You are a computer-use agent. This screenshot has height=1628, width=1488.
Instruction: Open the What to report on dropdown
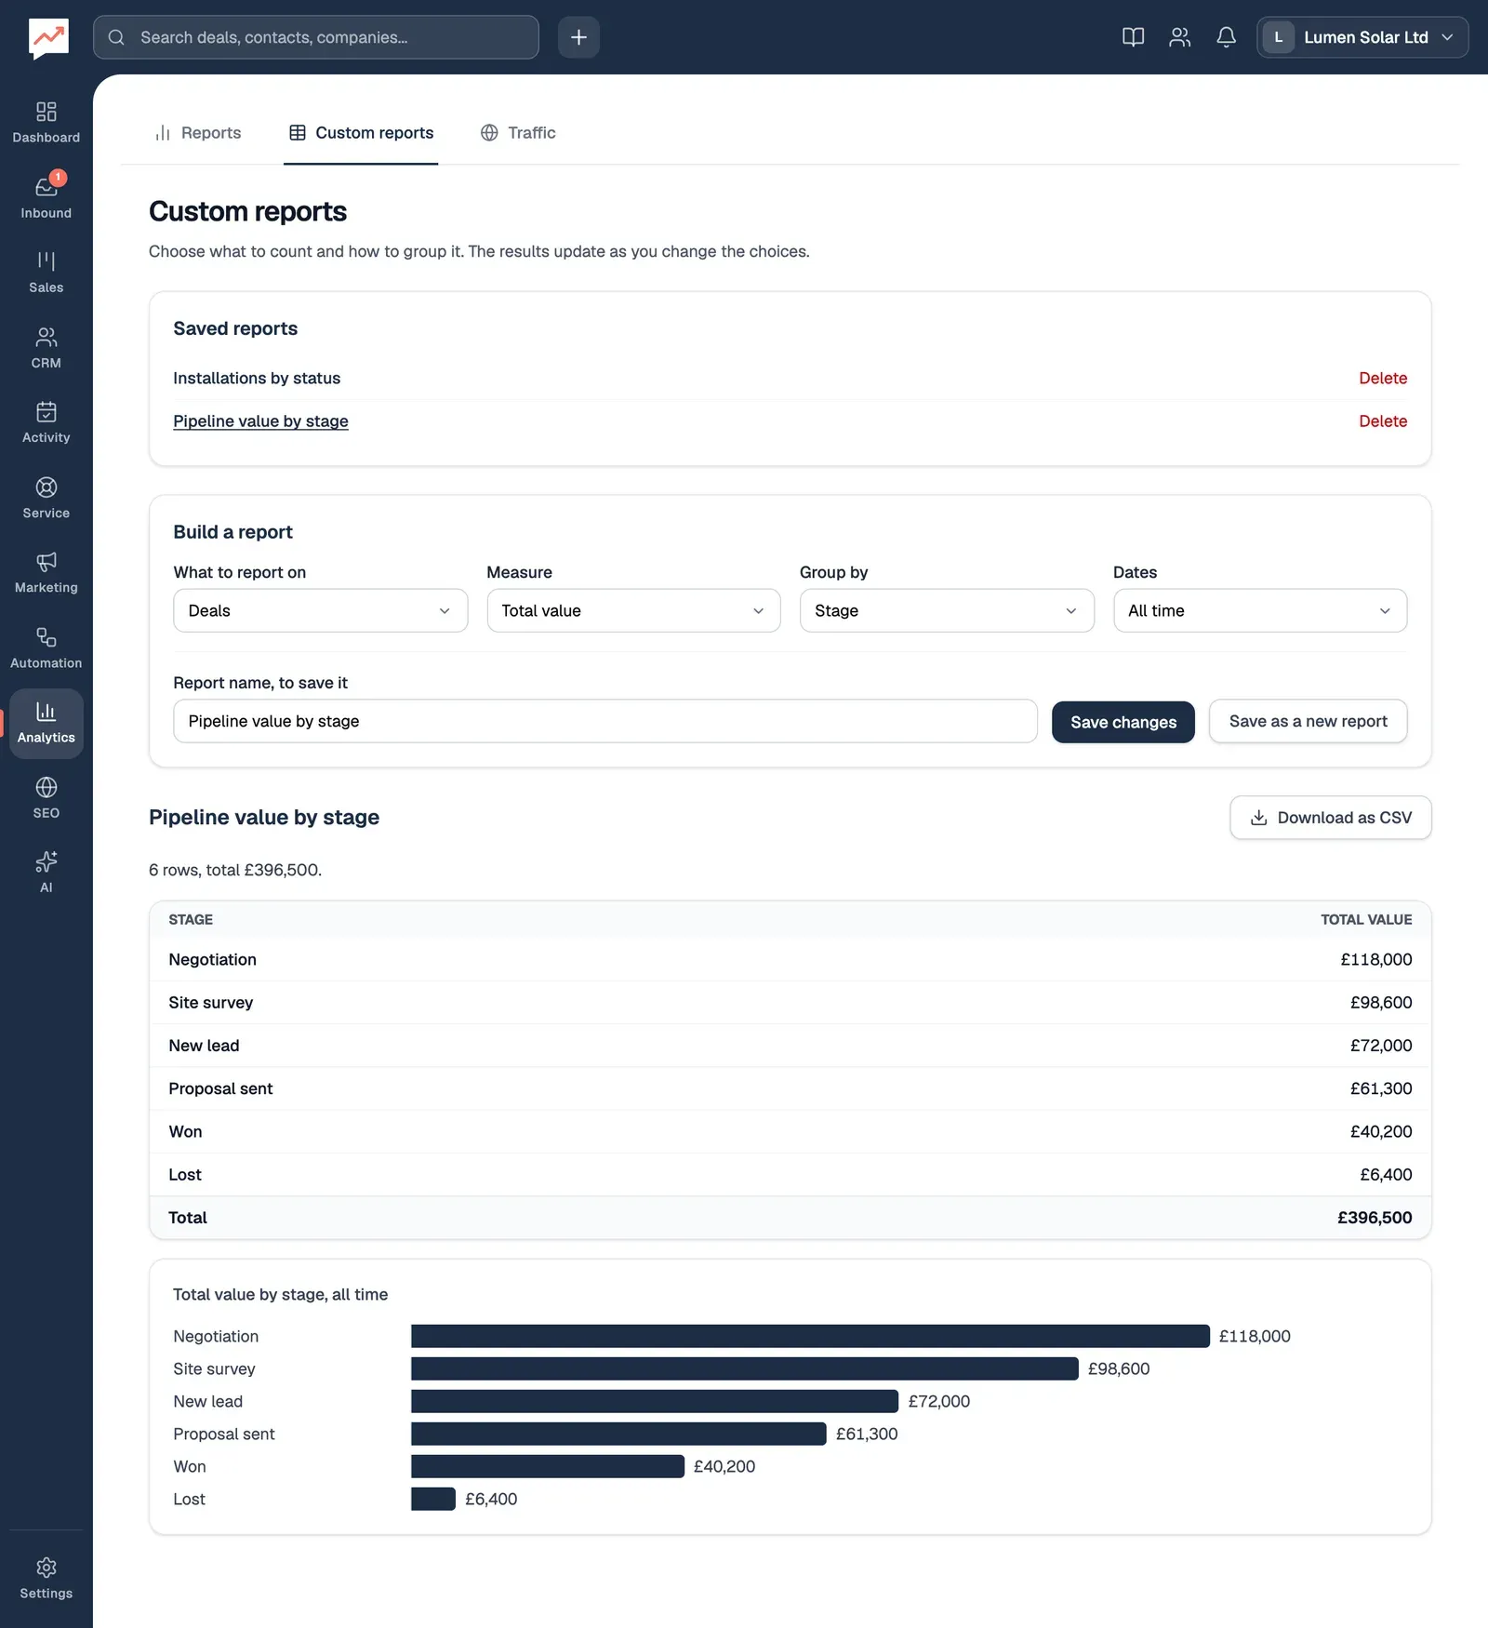tap(320, 610)
